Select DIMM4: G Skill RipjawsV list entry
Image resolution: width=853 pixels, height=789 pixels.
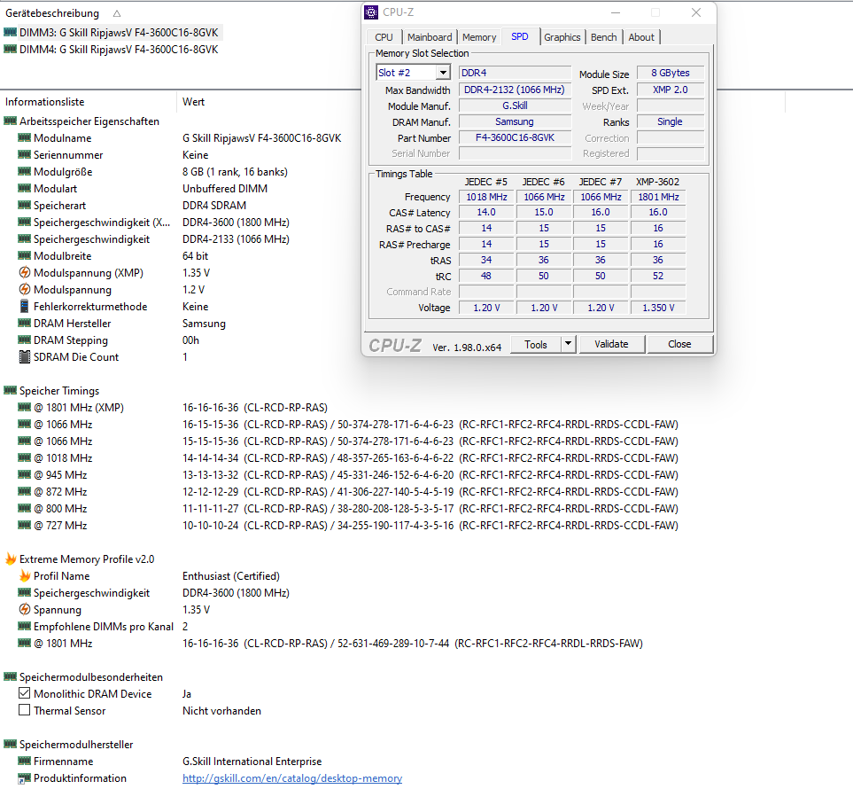[119, 49]
